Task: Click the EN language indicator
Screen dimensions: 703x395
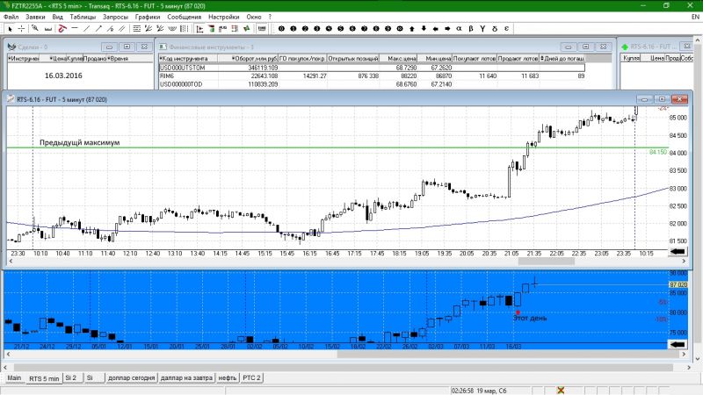Action: pos(695,17)
